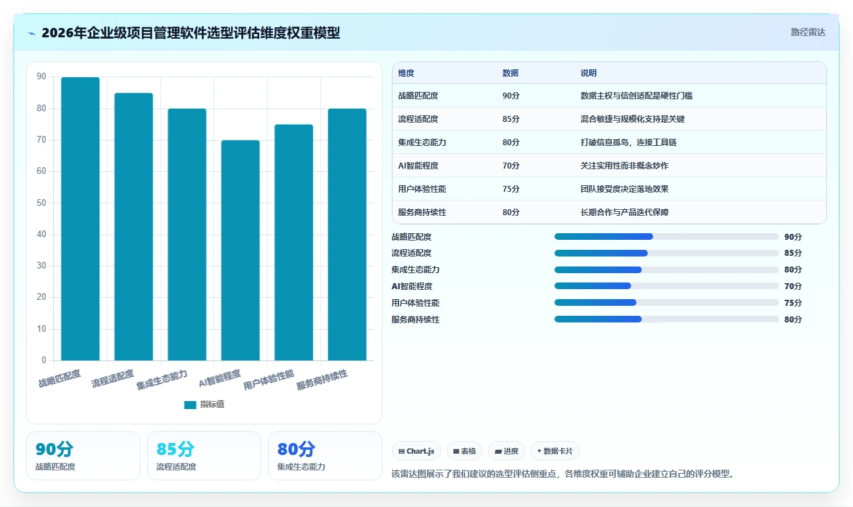Select the 用户体验性能 table row cell
Screen dimensions: 853x507
pos(422,189)
